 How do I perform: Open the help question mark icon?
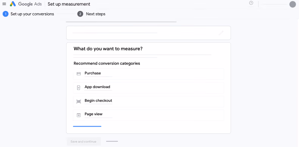pyautogui.click(x=251, y=3)
